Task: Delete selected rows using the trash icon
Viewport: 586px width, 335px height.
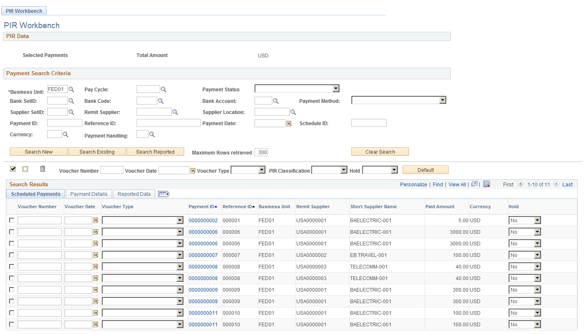Action: (x=42, y=169)
